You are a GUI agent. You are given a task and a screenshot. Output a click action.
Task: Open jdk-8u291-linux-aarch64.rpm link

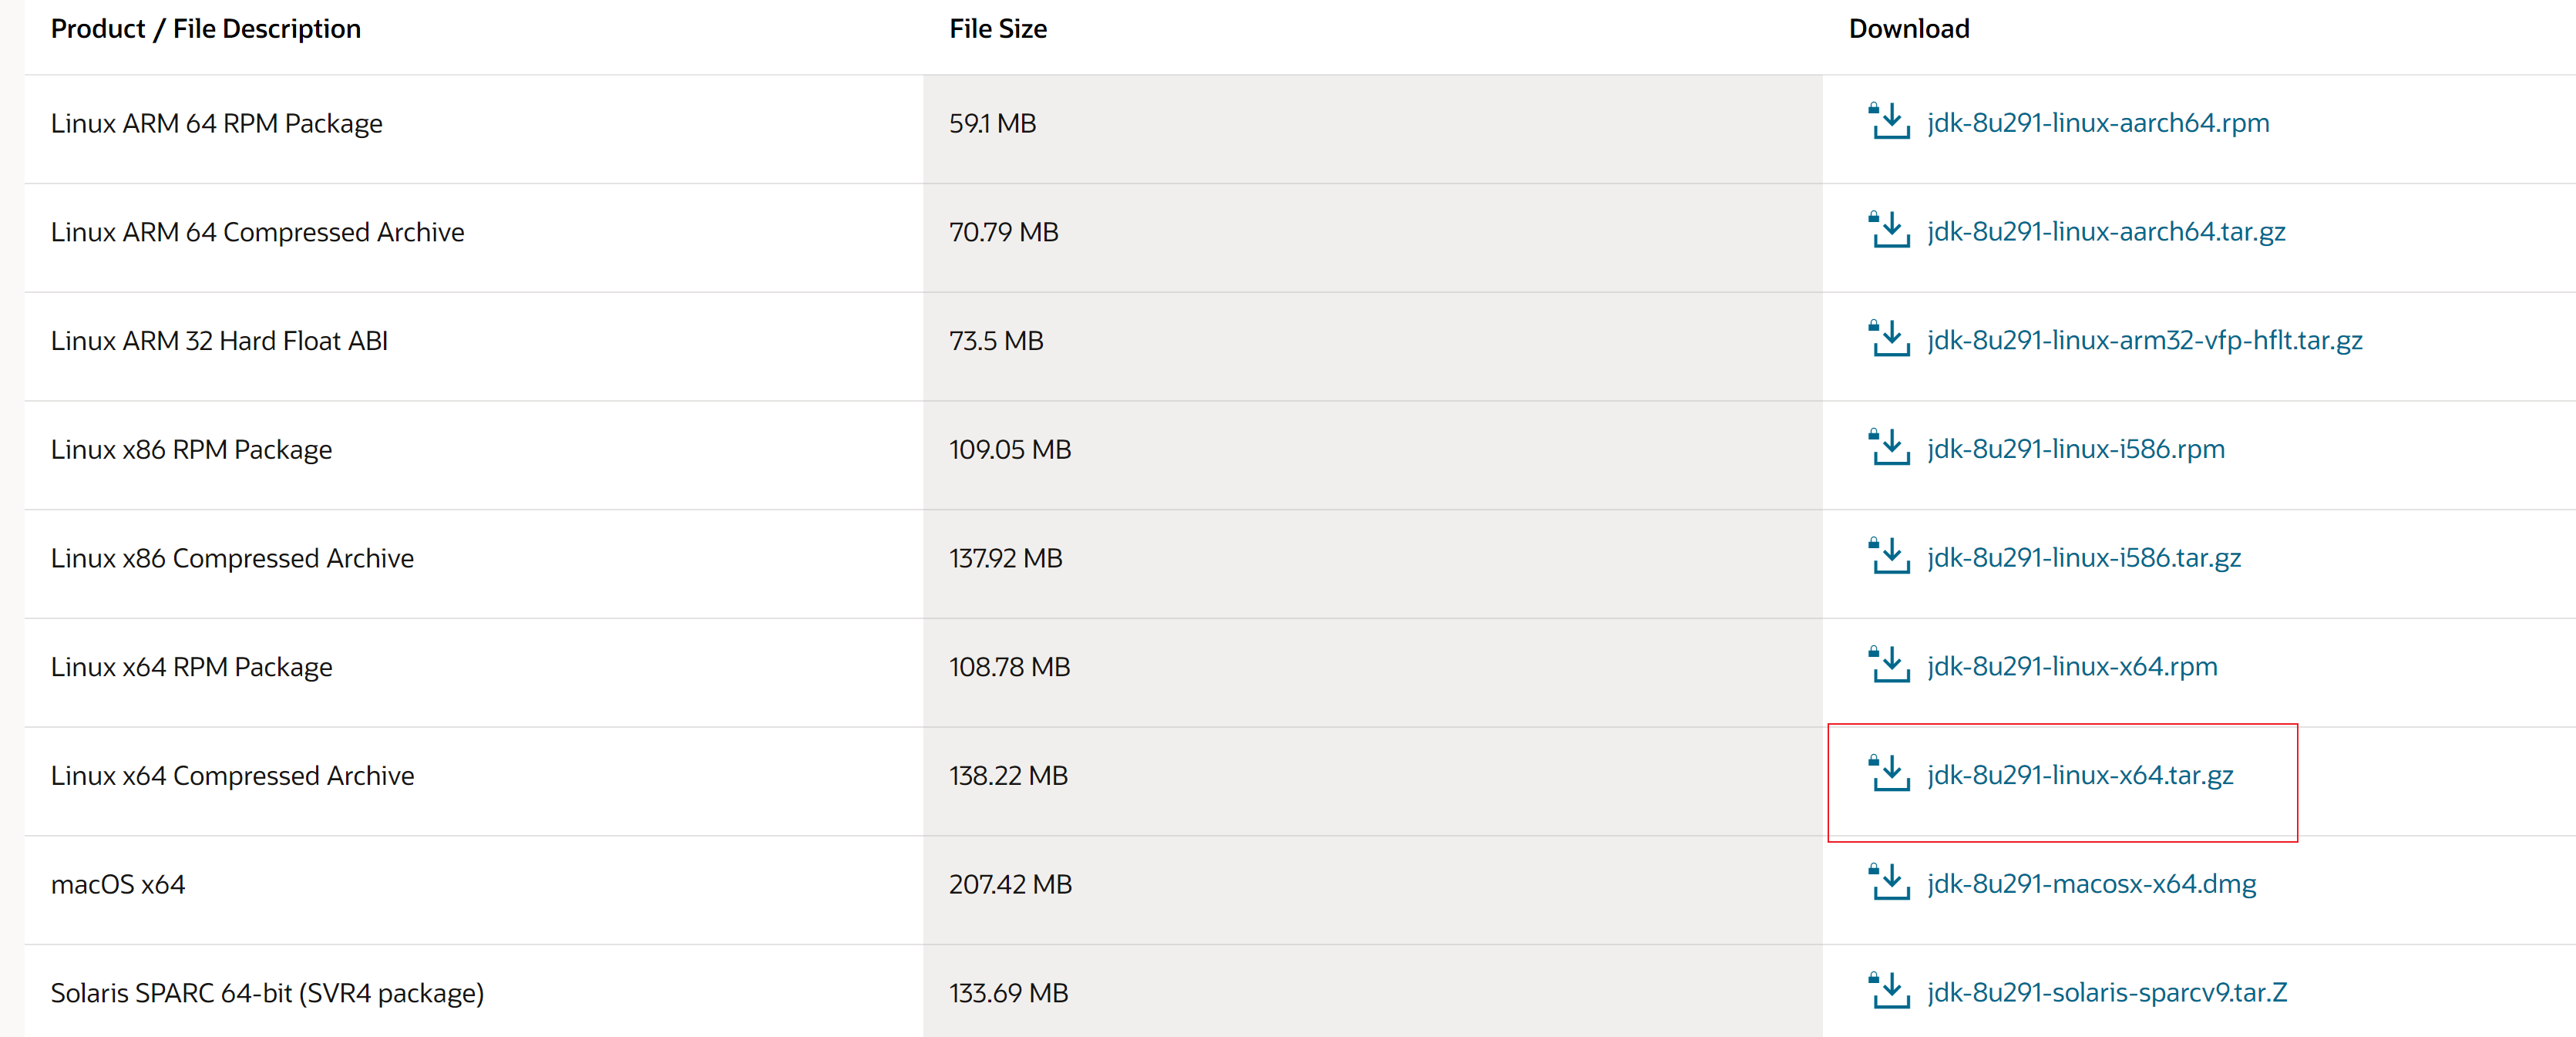click(2097, 123)
